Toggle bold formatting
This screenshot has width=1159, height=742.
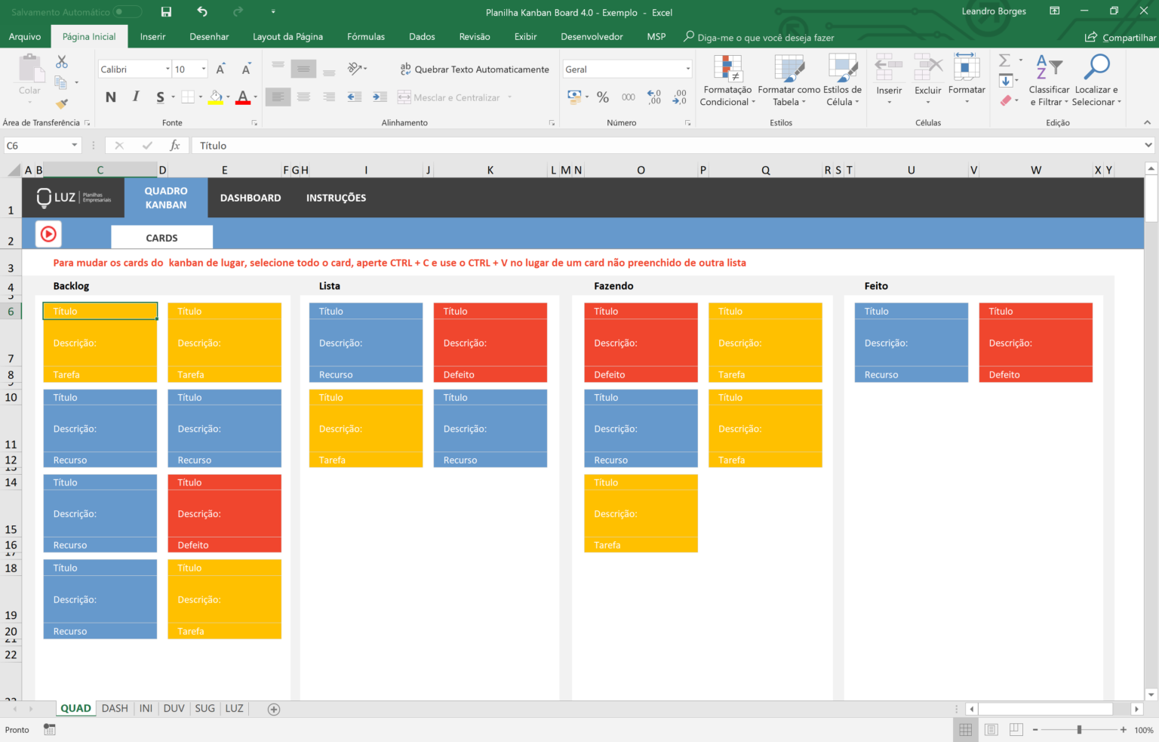point(110,97)
